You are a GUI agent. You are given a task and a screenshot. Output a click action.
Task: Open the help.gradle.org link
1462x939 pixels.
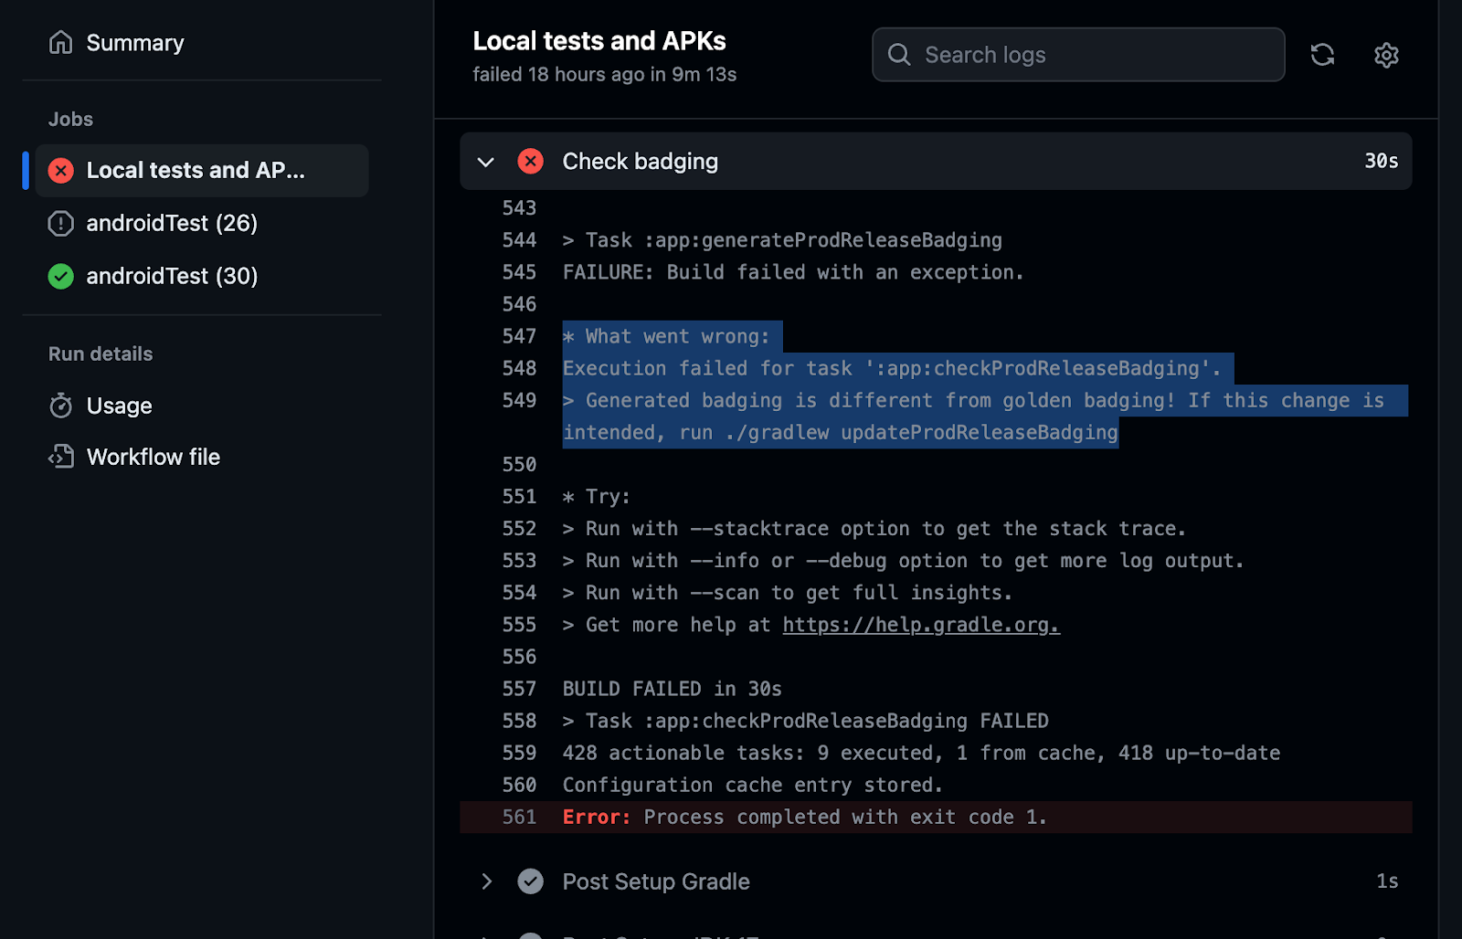click(x=921, y=625)
